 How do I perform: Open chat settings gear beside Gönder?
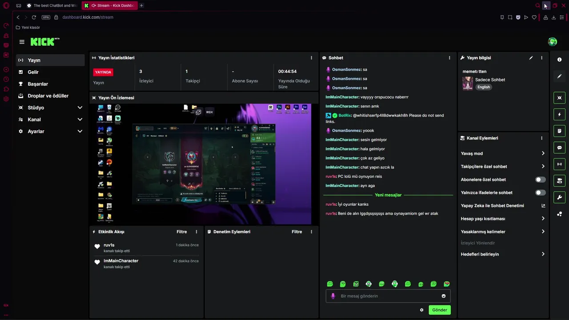[421, 310]
